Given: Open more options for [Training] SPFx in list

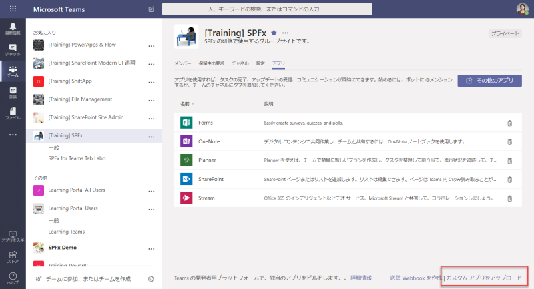Looking at the screenshot, I should tap(152, 137).
